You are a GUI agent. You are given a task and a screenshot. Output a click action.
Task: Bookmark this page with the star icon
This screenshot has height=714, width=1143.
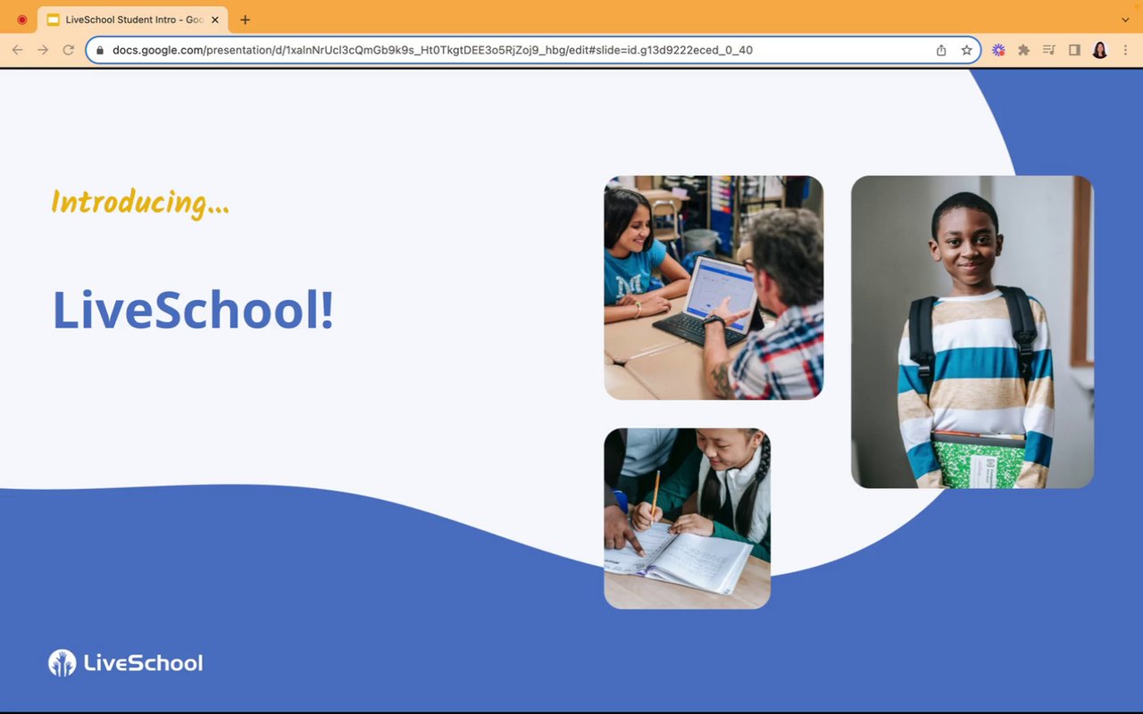pyautogui.click(x=966, y=50)
